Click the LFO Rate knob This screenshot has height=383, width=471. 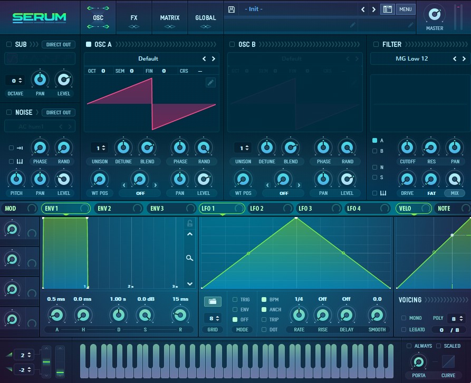coord(299,315)
